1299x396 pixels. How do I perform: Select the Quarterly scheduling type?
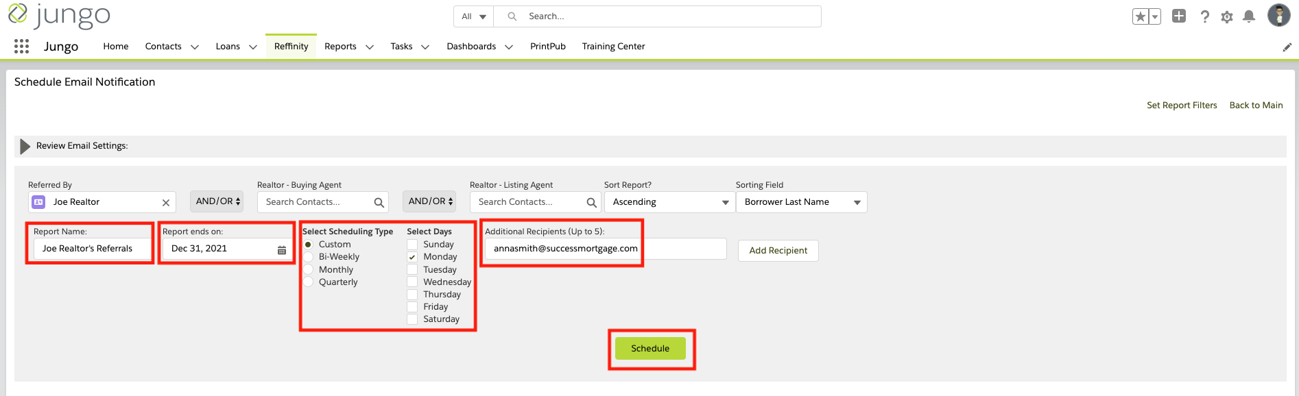pyautogui.click(x=309, y=282)
